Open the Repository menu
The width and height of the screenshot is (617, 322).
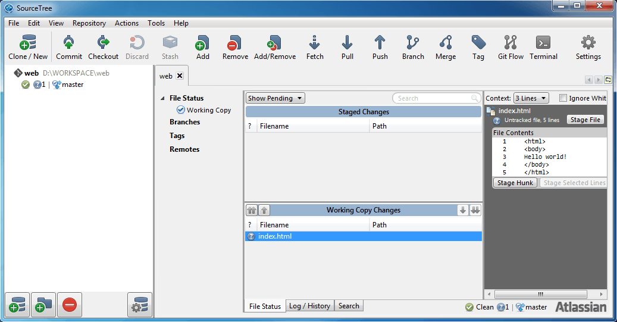(x=89, y=23)
